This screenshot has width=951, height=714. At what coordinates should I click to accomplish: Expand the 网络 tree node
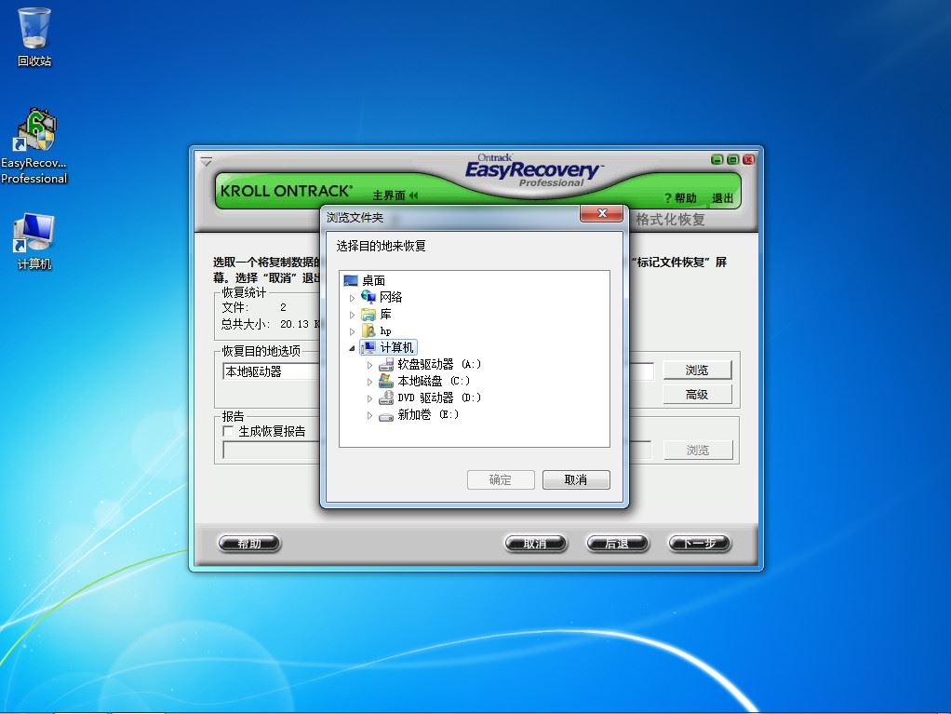pyautogui.click(x=352, y=298)
